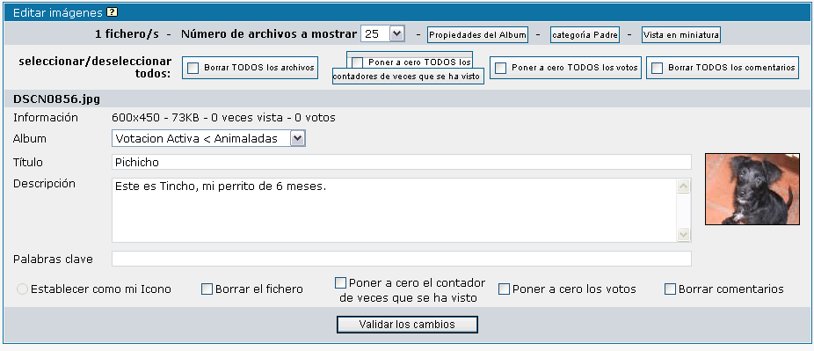The width and height of the screenshot is (814, 351).
Task: Select Establecer como mi Icono radio
Action: [22, 289]
